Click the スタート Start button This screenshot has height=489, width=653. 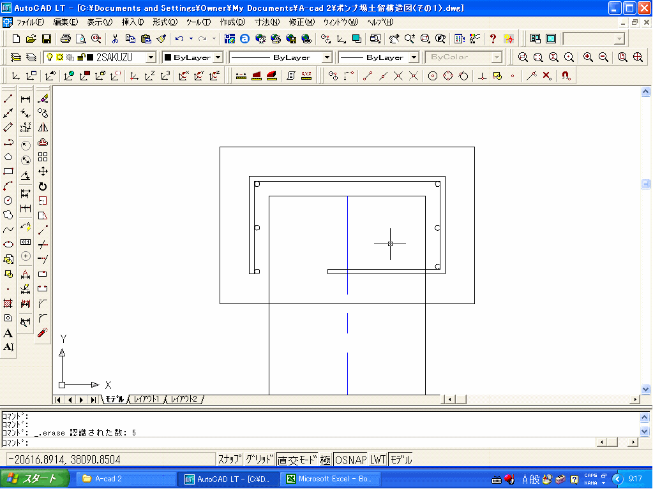[34, 479]
